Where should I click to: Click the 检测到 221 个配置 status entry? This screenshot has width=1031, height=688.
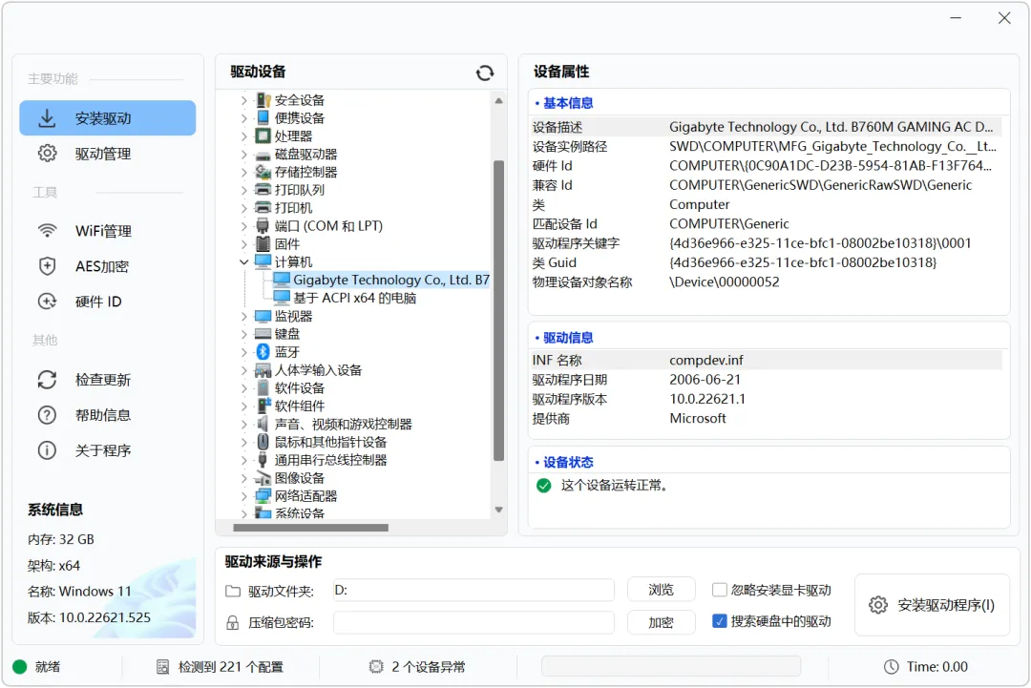220,667
